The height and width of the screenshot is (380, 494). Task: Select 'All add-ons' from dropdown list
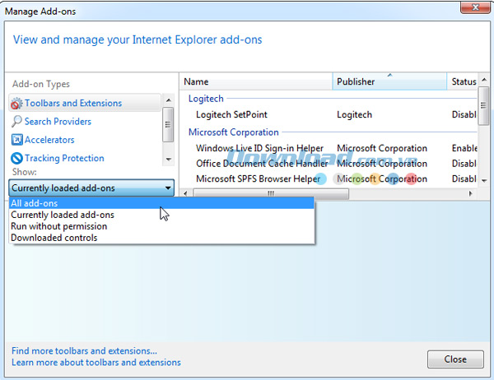(x=33, y=203)
